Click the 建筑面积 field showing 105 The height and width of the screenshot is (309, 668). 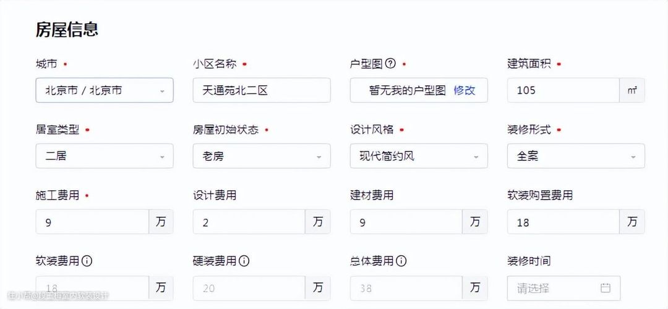pos(563,90)
